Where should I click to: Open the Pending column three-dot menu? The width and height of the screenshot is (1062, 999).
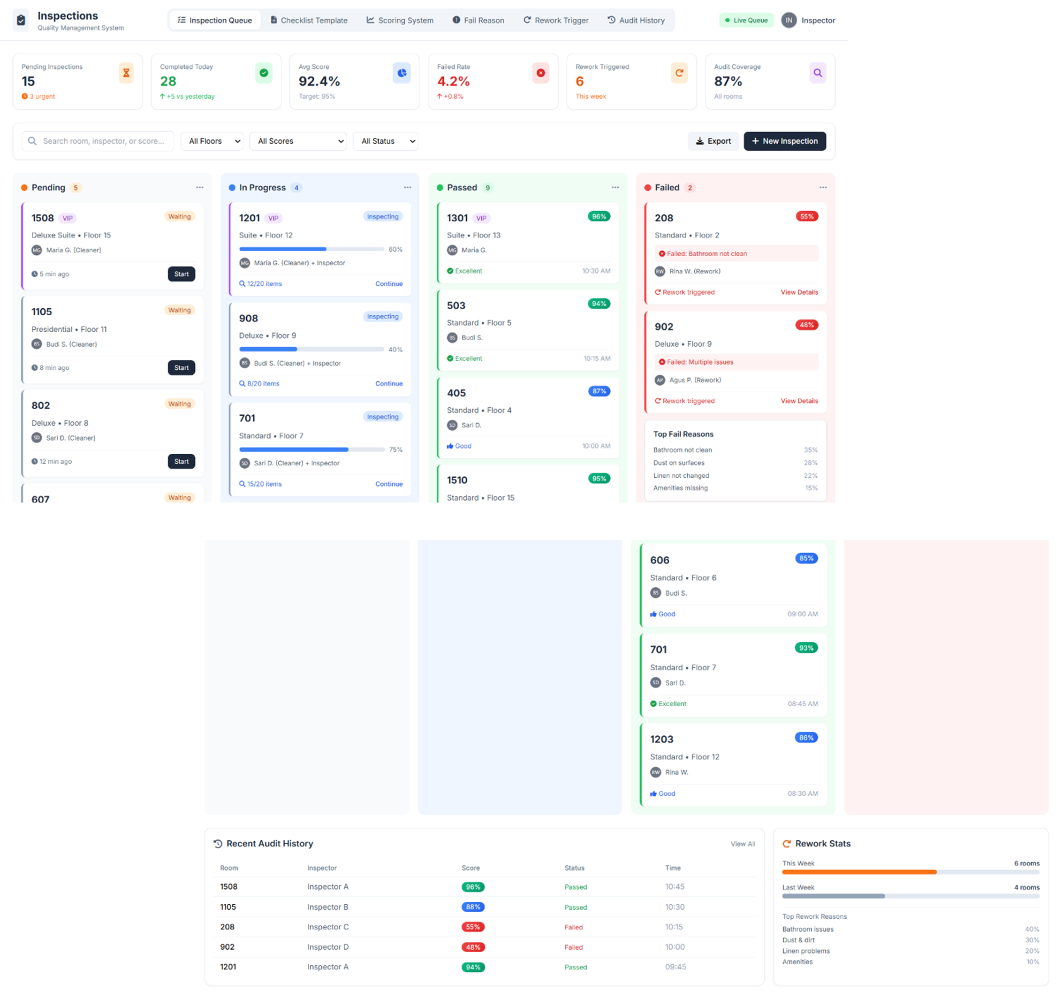(x=200, y=188)
